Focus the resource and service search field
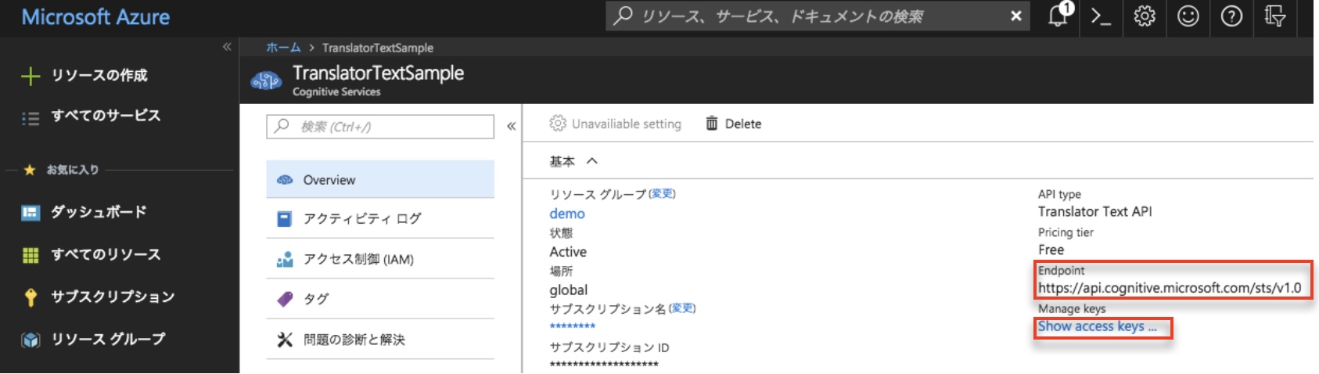This screenshot has width=1319, height=374. (x=818, y=16)
